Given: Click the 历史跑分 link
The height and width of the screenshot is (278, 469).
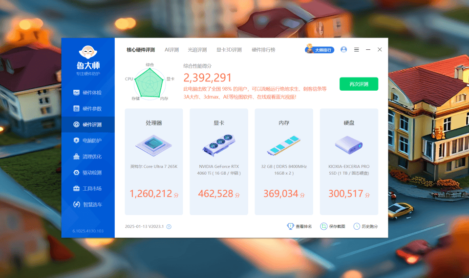Looking at the screenshot, I should 370,226.
